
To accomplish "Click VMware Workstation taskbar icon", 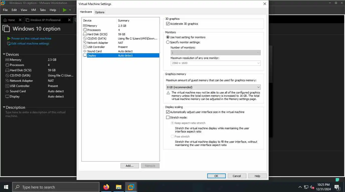I will [x=131, y=187].
